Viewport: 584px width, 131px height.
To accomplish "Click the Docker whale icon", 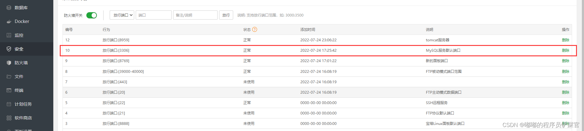I will tap(9, 21).
